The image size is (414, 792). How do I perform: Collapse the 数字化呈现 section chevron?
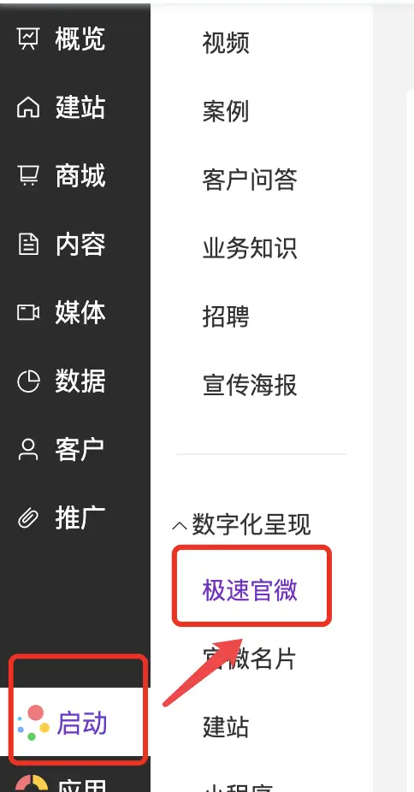coord(180,526)
